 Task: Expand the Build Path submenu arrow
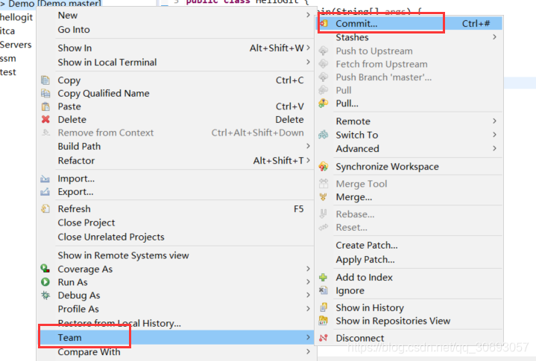pyautogui.click(x=308, y=146)
